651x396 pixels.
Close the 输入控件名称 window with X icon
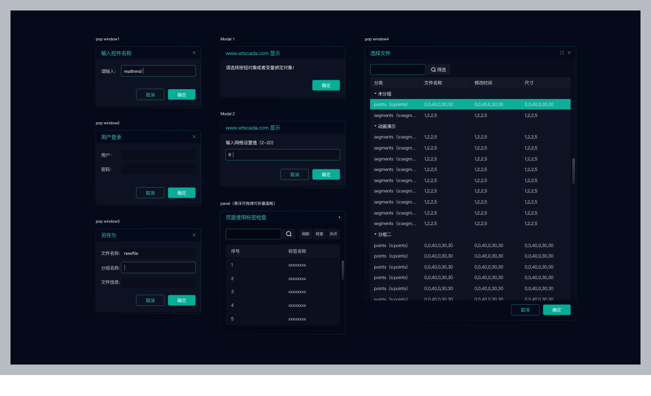point(194,53)
